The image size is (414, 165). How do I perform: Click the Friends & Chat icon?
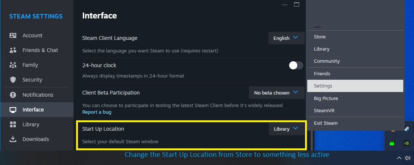(x=13, y=50)
